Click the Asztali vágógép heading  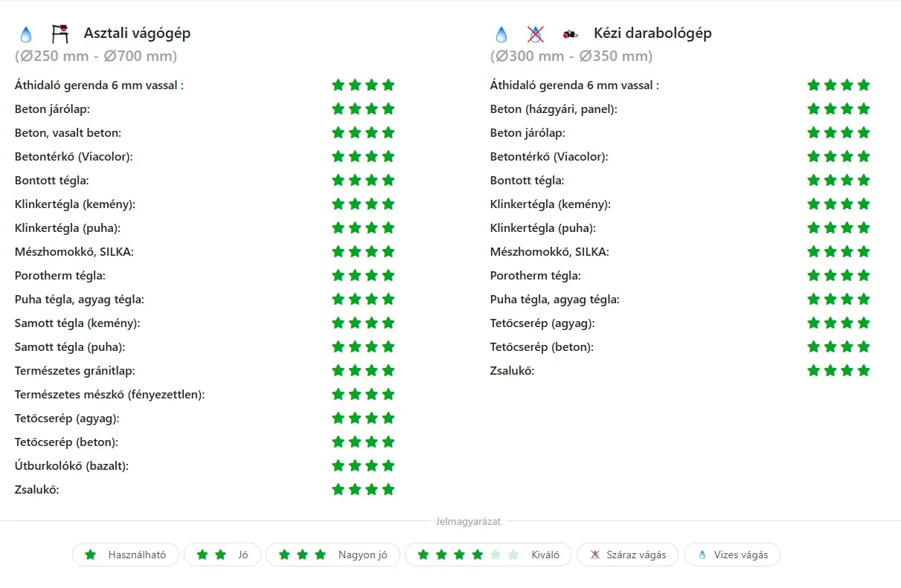137,33
